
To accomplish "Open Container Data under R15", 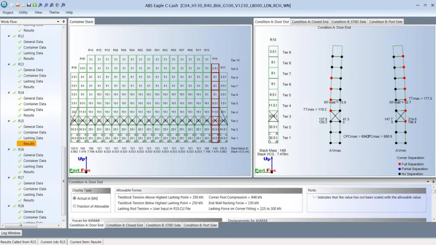I will tap(35, 132).
